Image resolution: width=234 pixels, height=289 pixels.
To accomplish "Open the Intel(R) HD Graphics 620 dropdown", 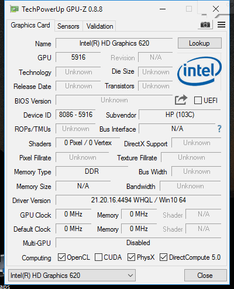I will coord(72,276).
